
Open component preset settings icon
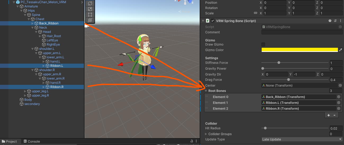pyautogui.click(x=335, y=21)
